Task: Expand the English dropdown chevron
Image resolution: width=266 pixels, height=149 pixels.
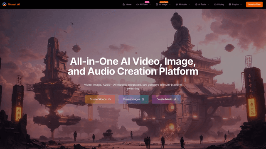Action: [241, 5]
